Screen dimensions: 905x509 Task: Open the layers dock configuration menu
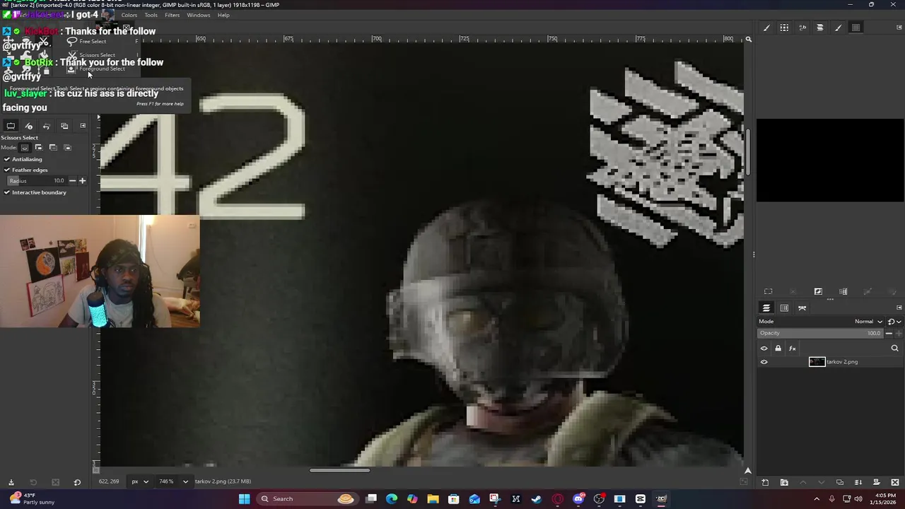pos(899,308)
